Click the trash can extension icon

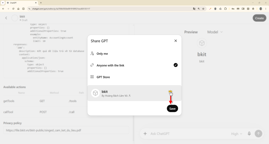point(215,9)
